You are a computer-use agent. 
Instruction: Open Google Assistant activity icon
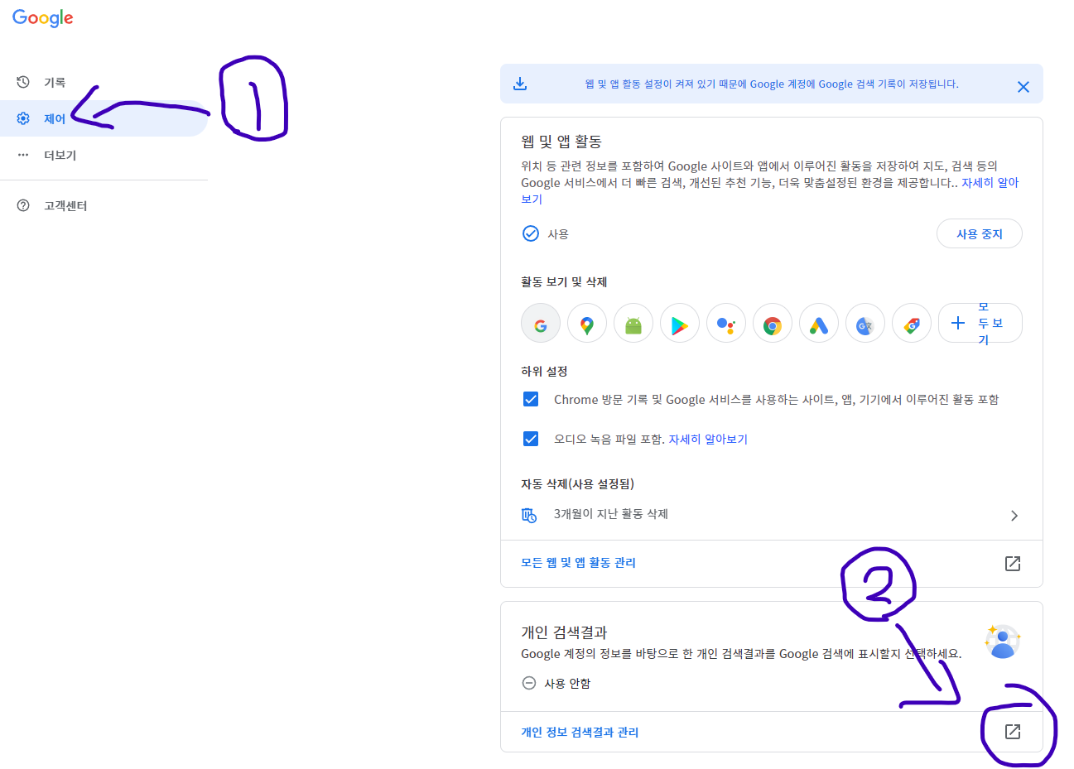click(x=726, y=324)
